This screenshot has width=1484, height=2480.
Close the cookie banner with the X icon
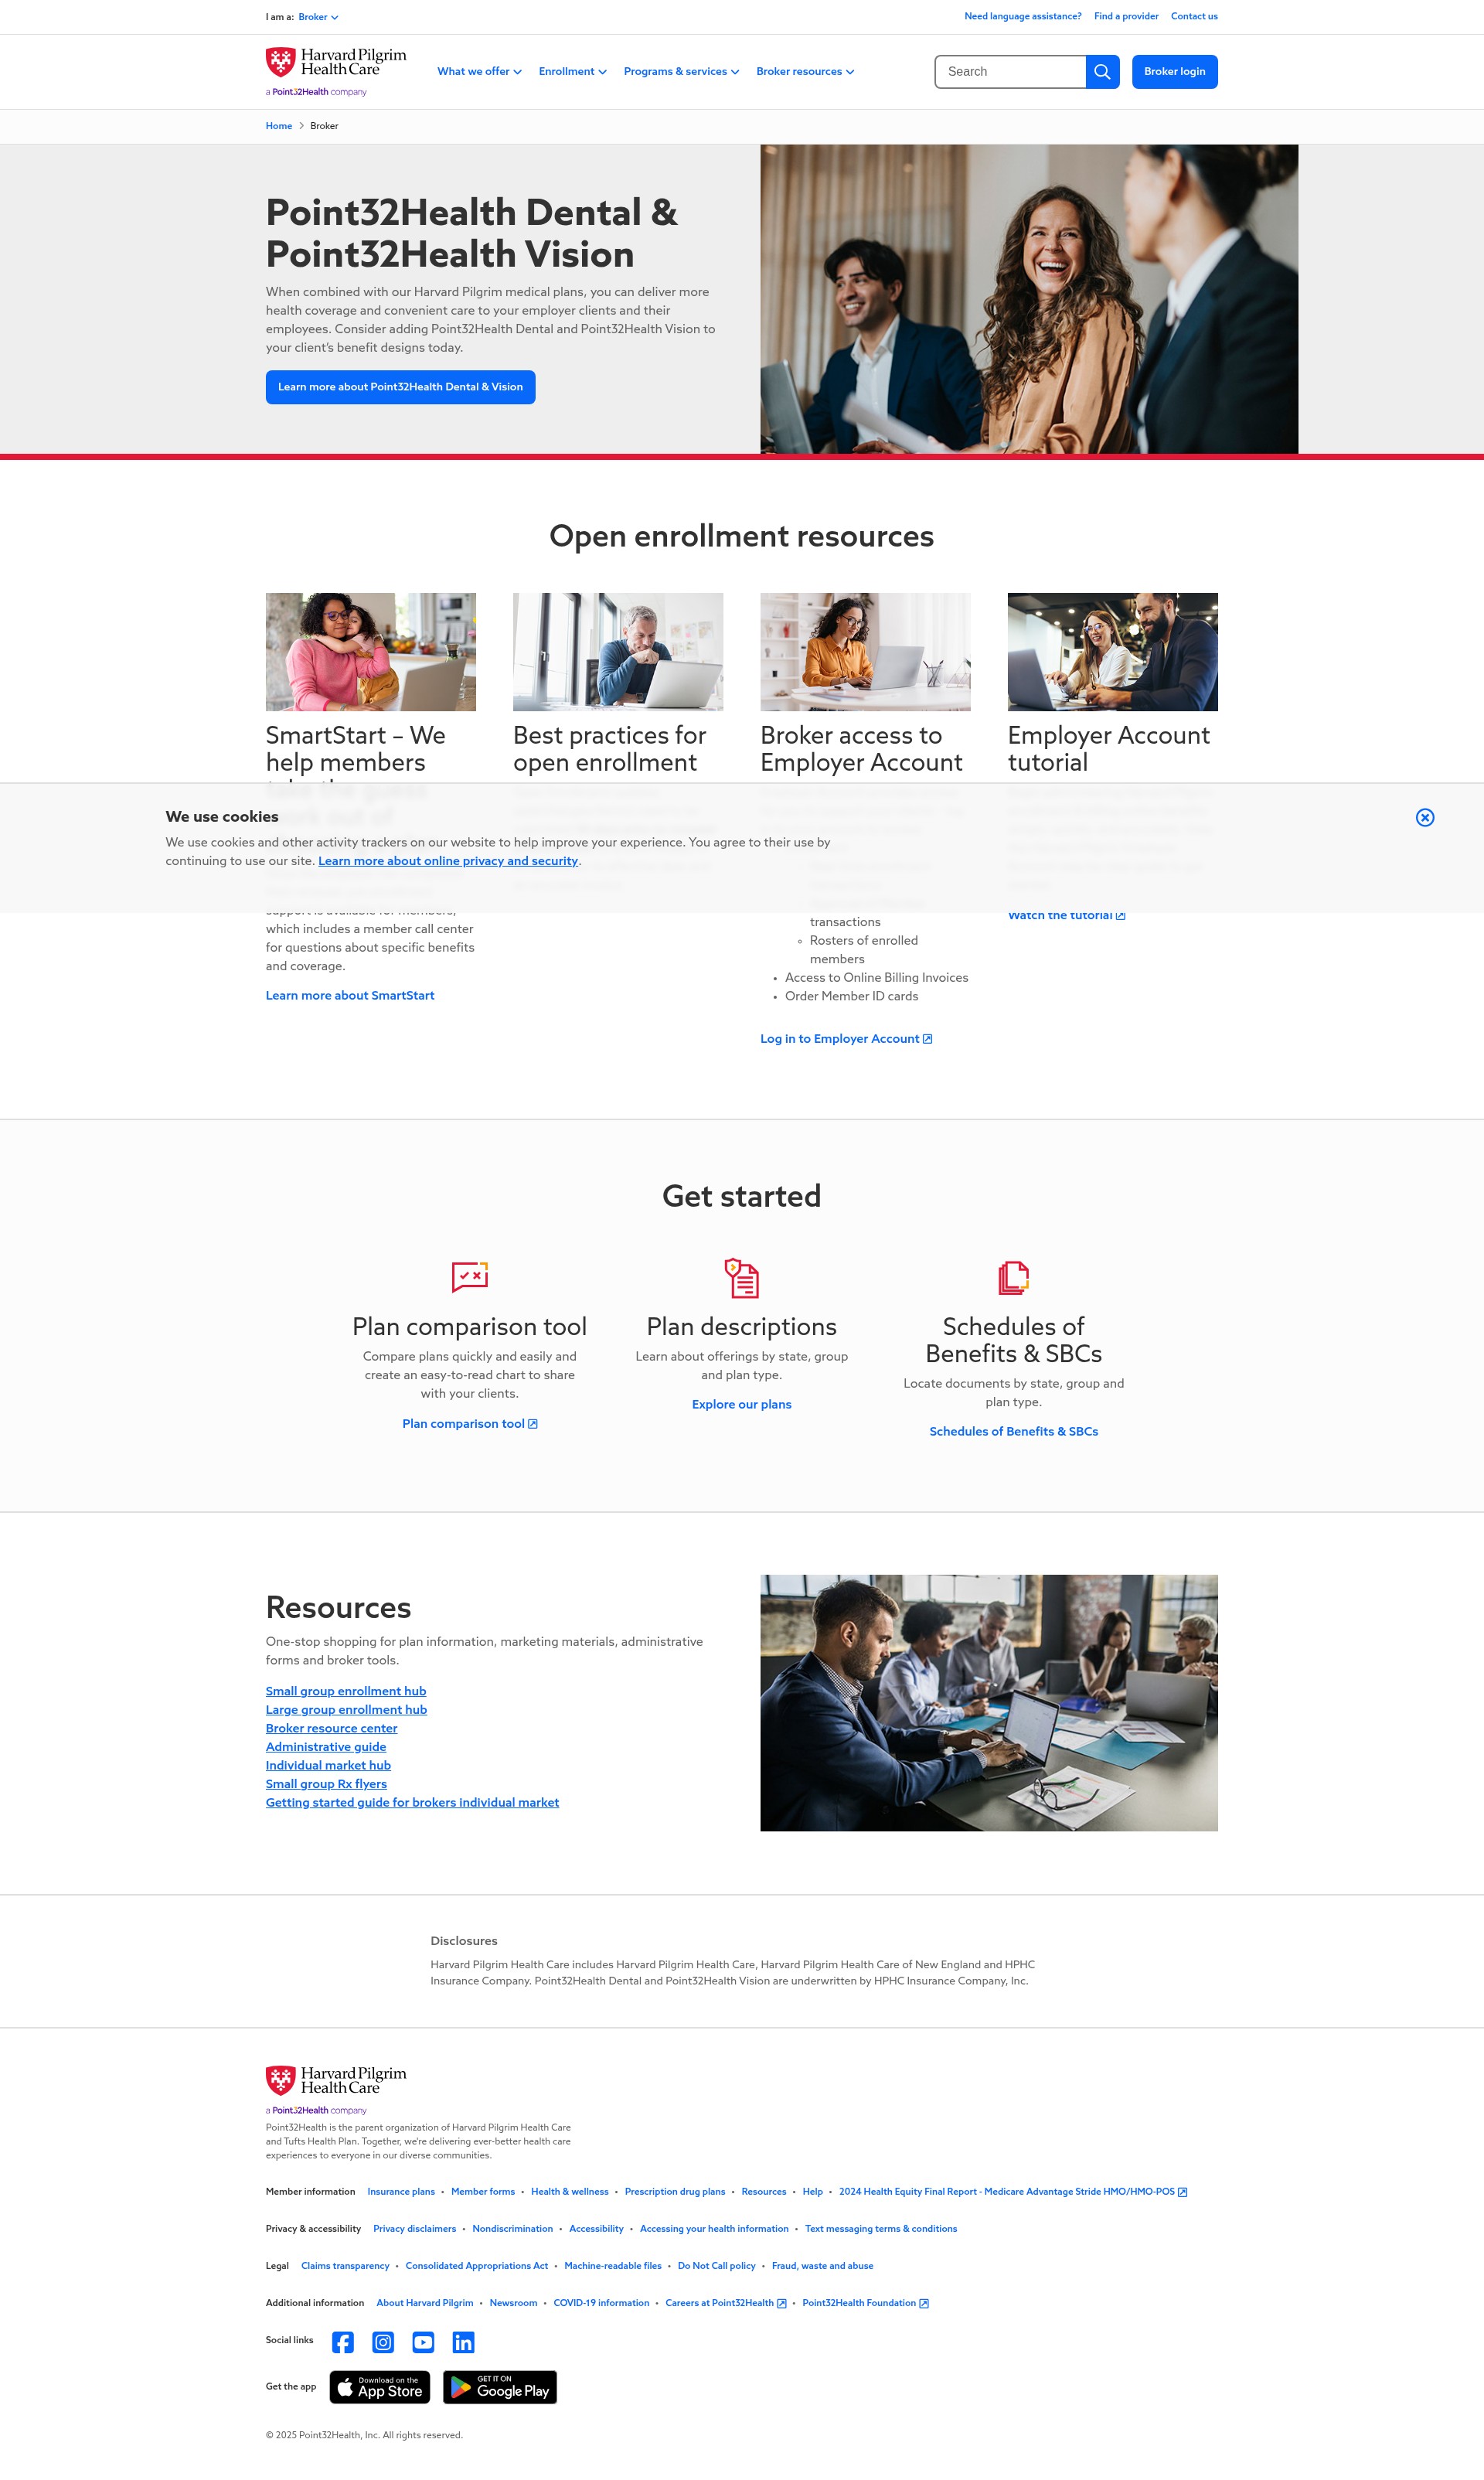pyautogui.click(x=1425, y=817)
